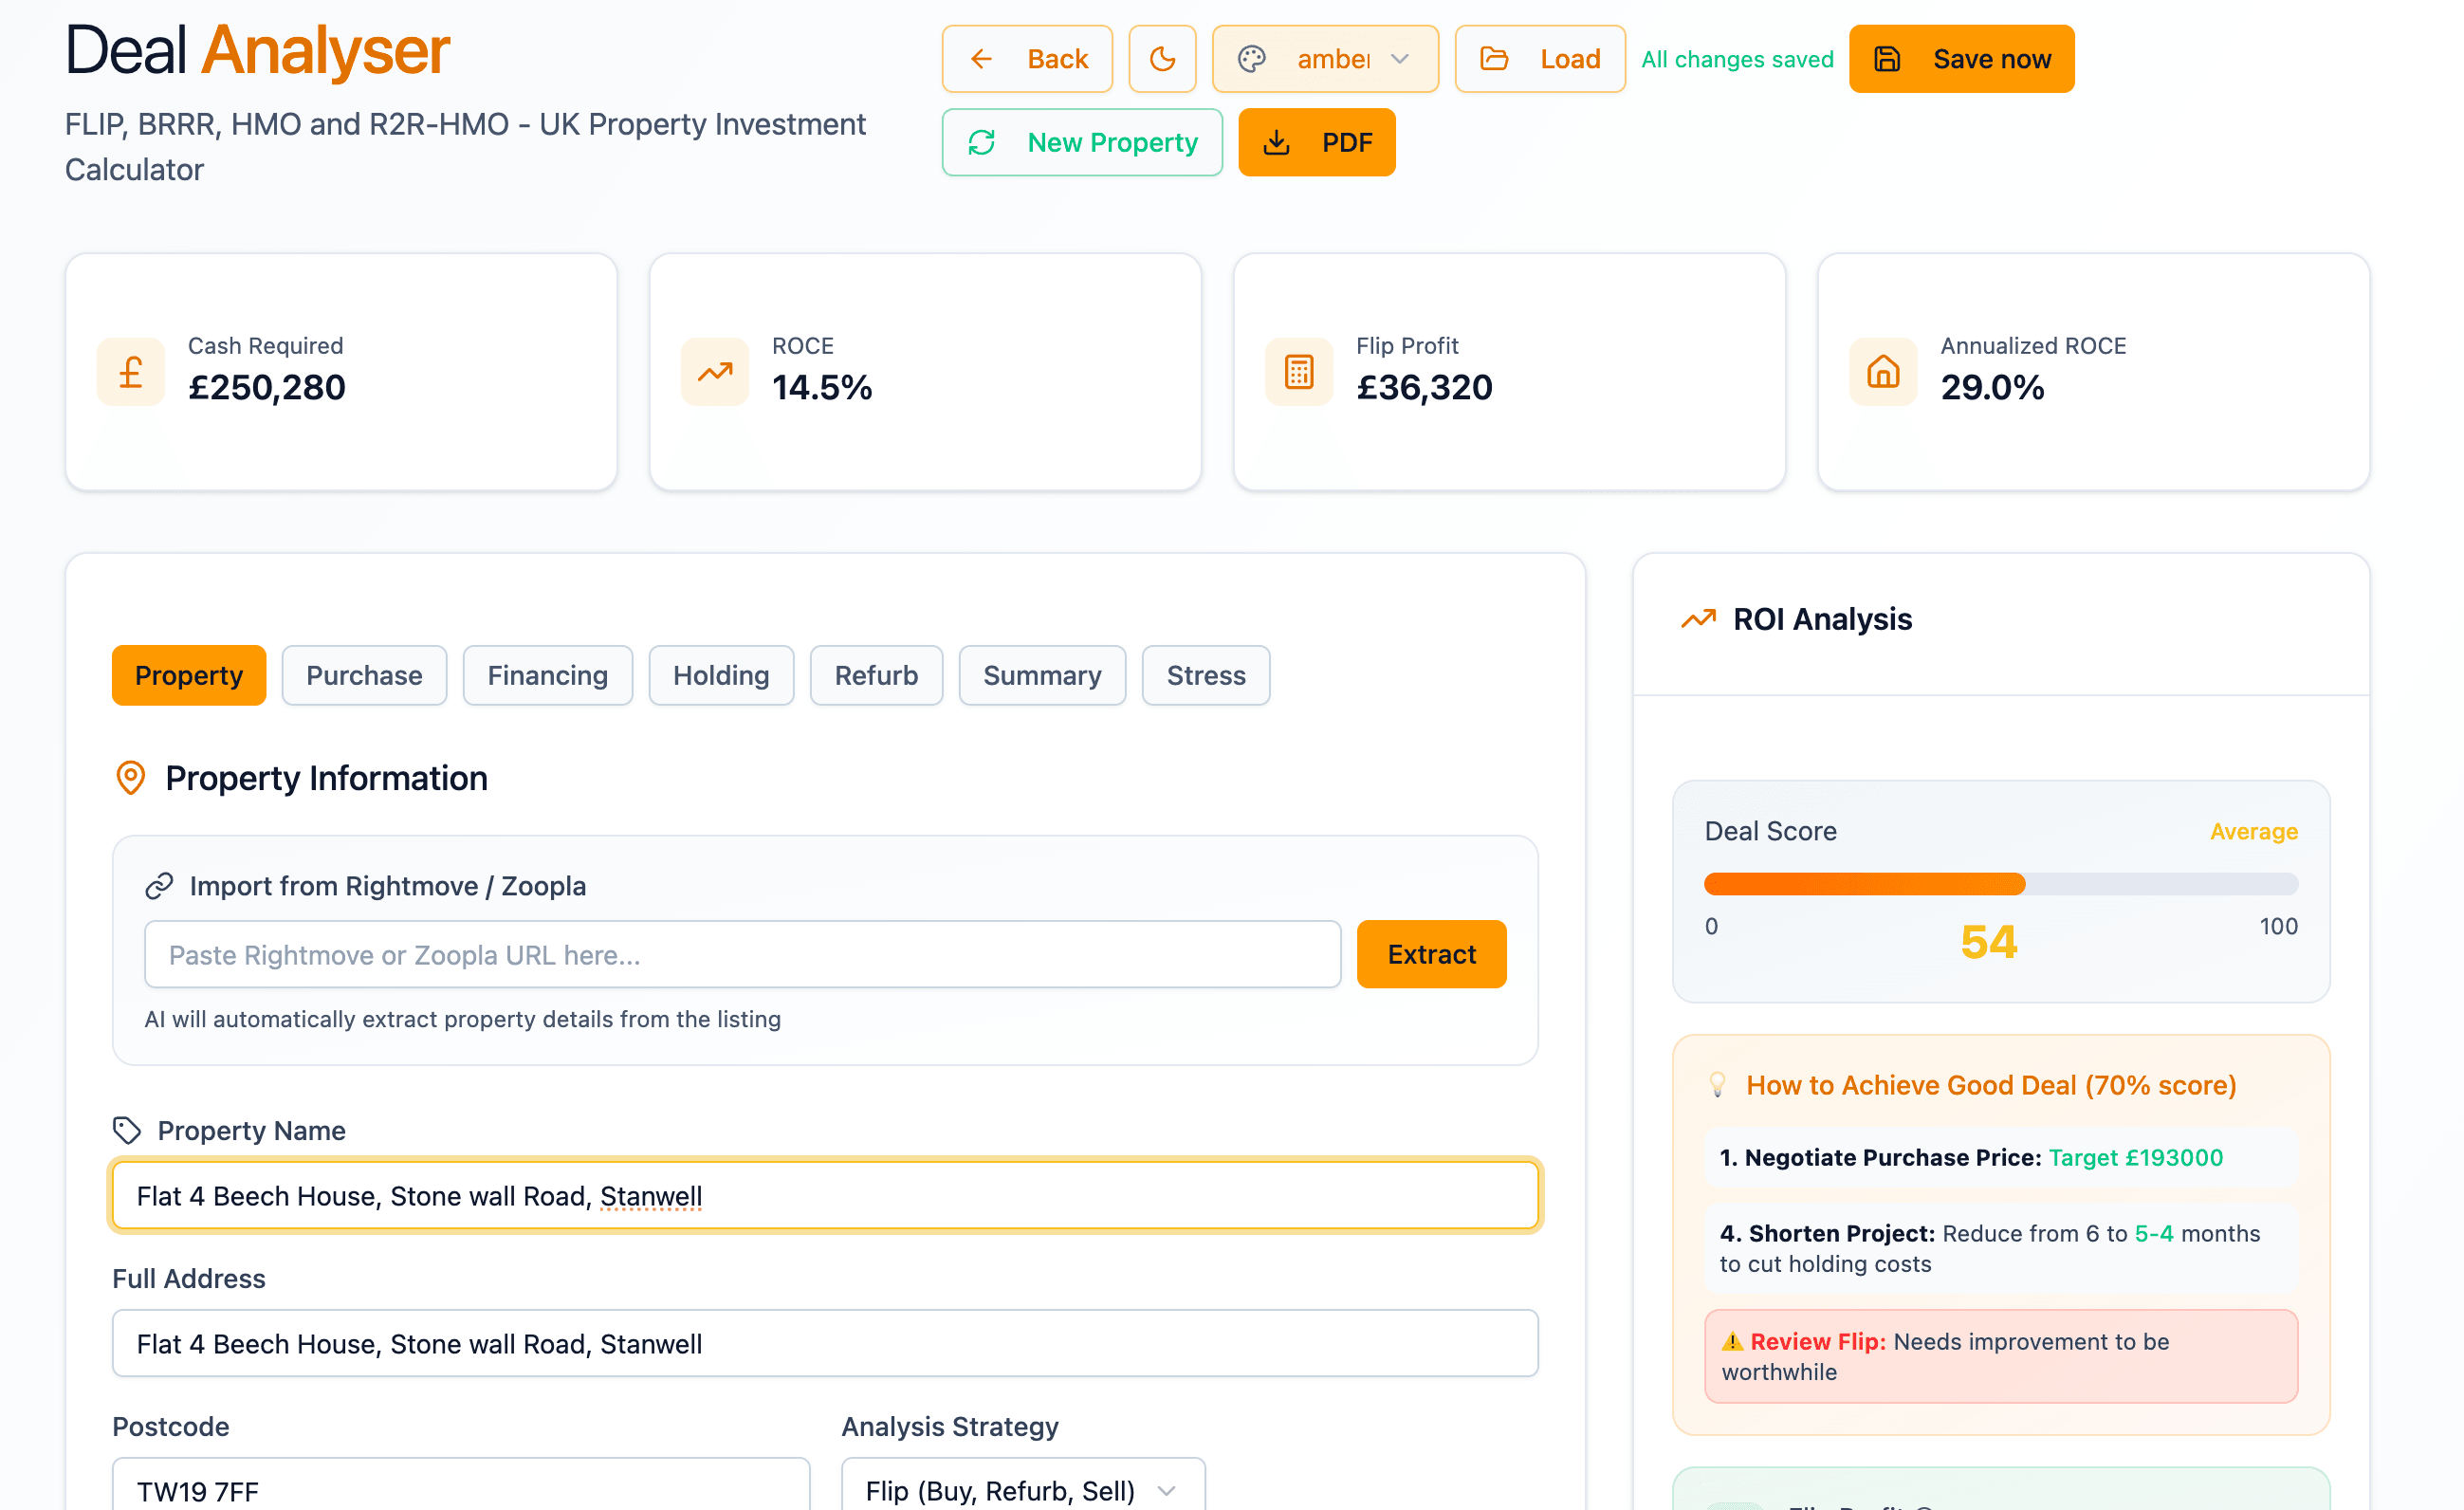Click the Review Flip warning box
Viewport: 2464px width, 1510px height.
click(x=2001, y=1356)
